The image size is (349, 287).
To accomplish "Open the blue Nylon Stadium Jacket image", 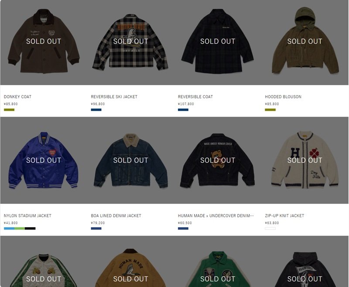I will (44, 160).
